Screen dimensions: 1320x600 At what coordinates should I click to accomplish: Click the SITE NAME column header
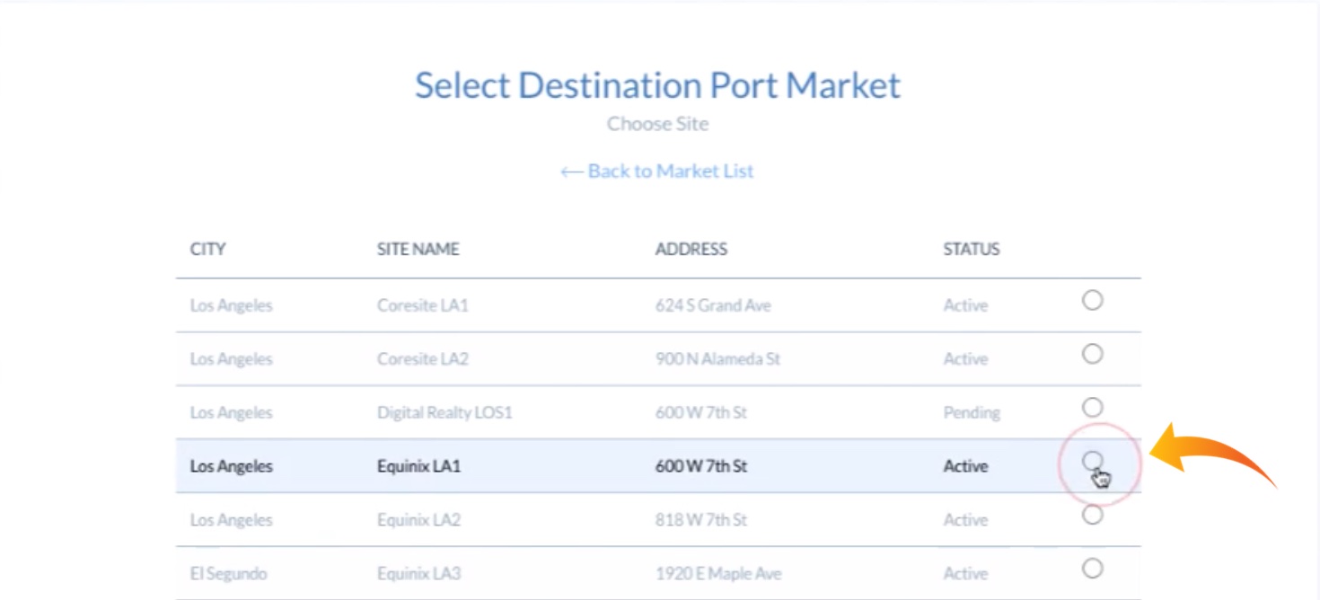tap(418, 249)
